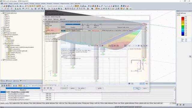The width and height of the screenshot is (192, 108).
Task: Expand the Kritéria tree node
Action: [x=1, y=31]
